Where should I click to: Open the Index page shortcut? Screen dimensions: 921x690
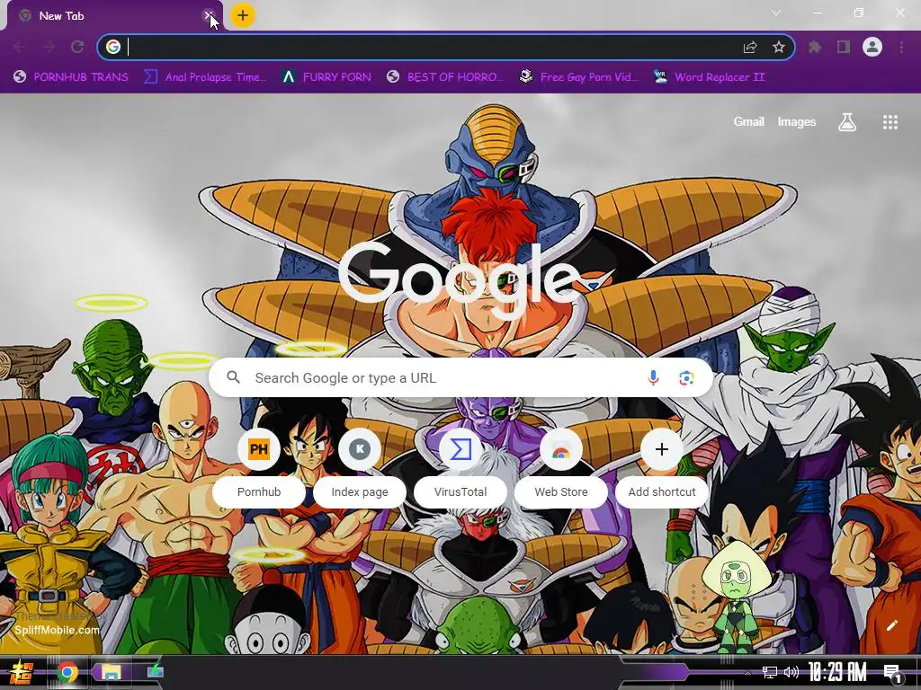click(x=360, y=470)
